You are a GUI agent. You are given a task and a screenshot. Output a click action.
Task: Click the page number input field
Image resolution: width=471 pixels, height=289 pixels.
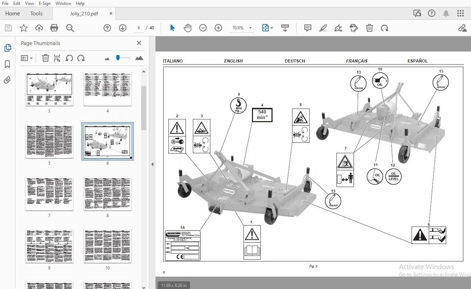coord(139,28)
